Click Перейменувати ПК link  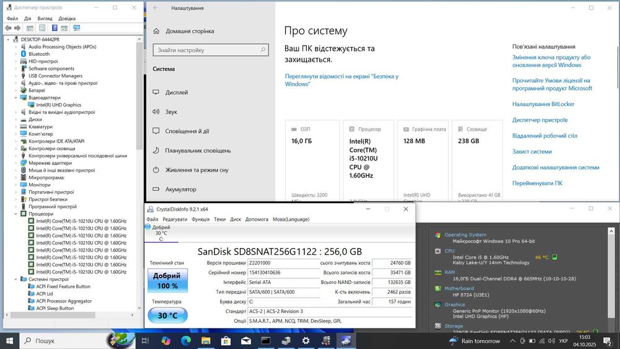click(x=537, y=183)
